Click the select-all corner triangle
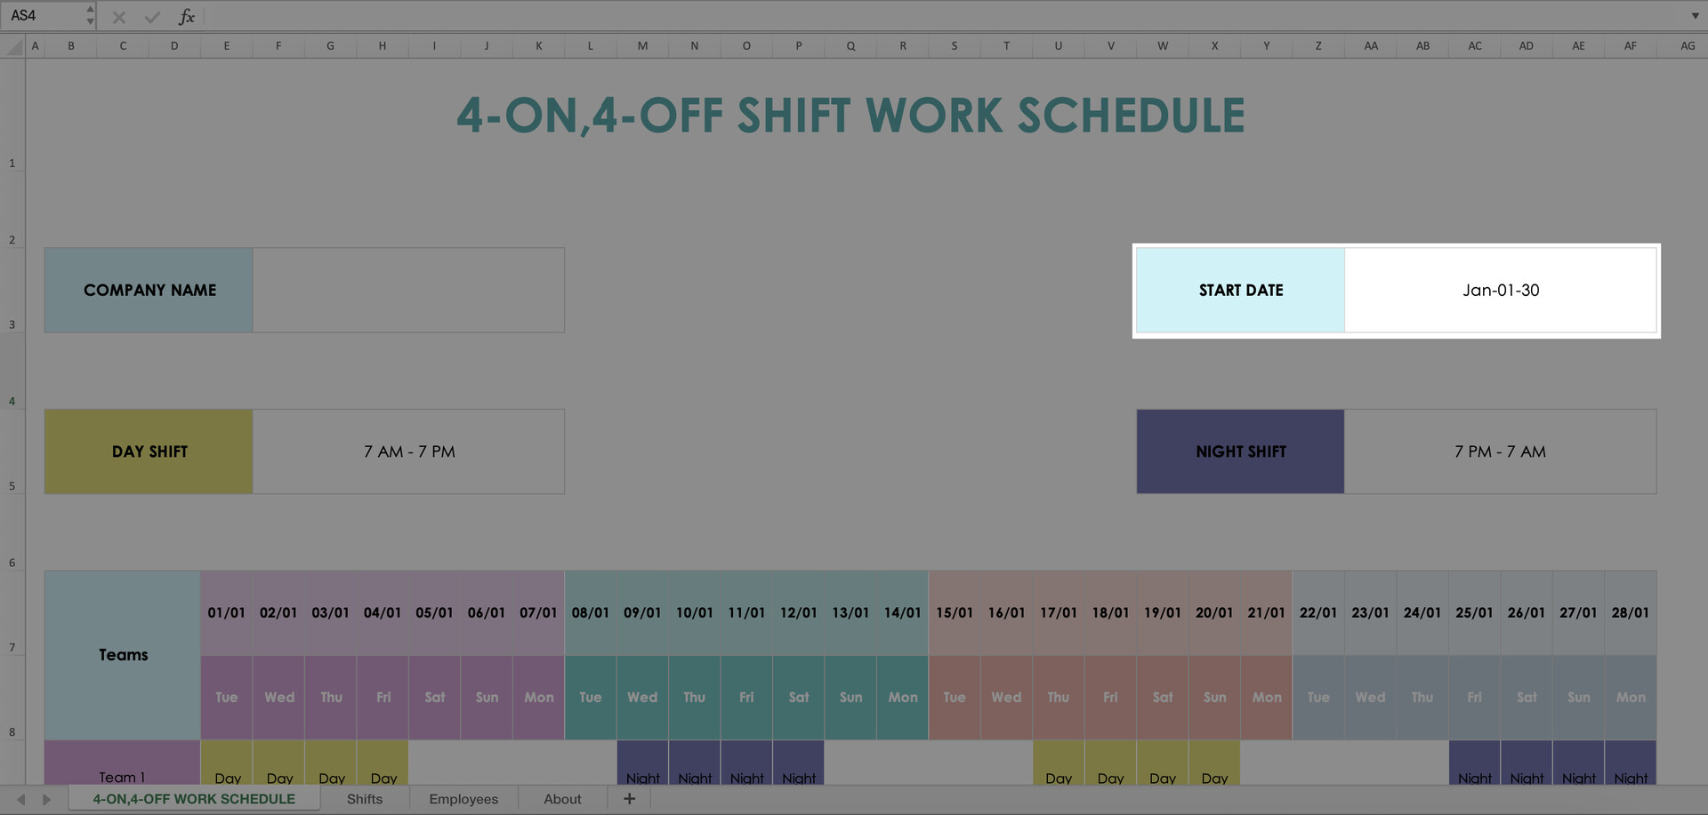 [13, 46]
